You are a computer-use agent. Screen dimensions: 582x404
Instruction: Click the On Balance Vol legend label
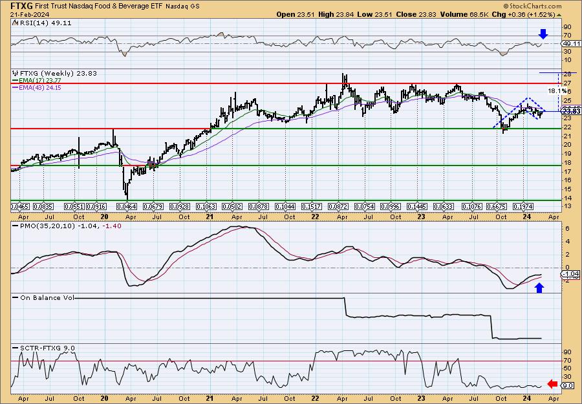point(46,297)
